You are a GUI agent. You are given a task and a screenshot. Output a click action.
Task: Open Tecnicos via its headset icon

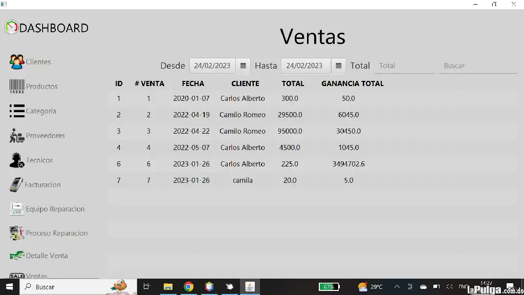[17, 160]
